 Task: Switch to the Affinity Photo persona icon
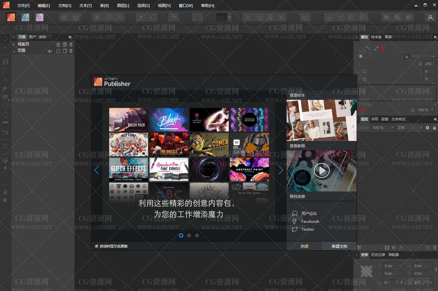point(40,17)
